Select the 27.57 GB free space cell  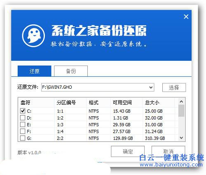(x=122, y=131)
